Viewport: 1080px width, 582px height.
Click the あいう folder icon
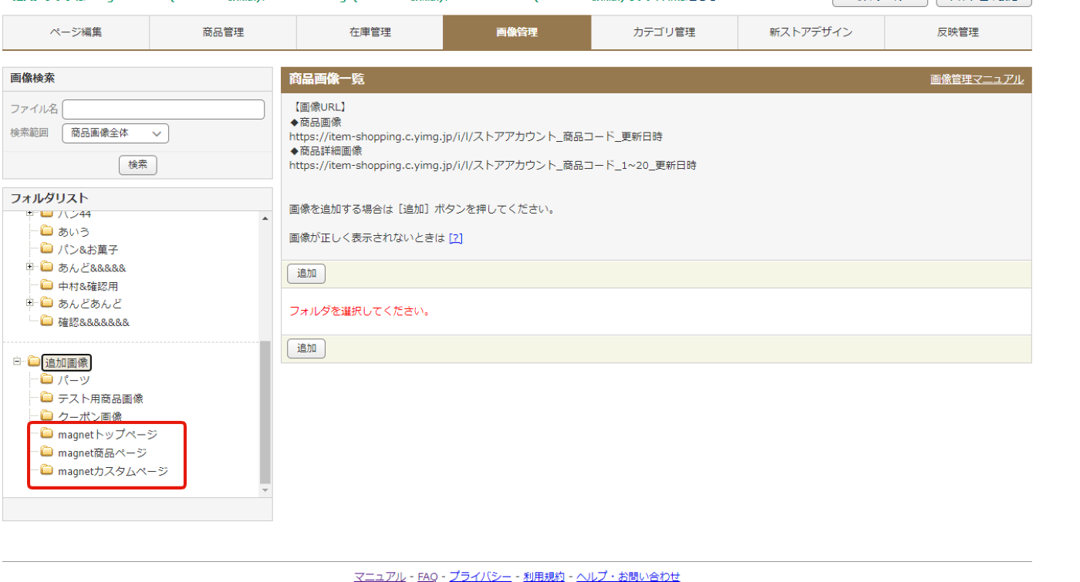[x=46, y=231]
